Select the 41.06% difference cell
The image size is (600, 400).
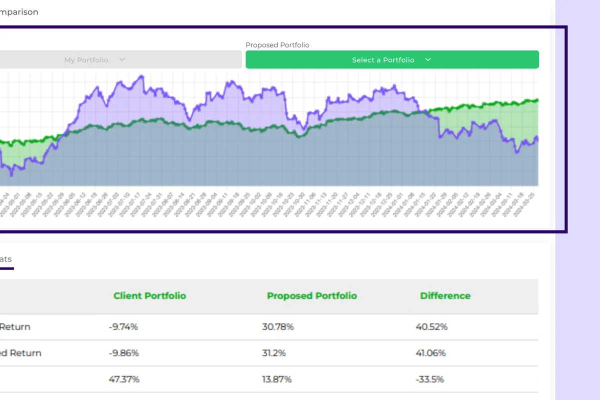(x=431, y=353)
